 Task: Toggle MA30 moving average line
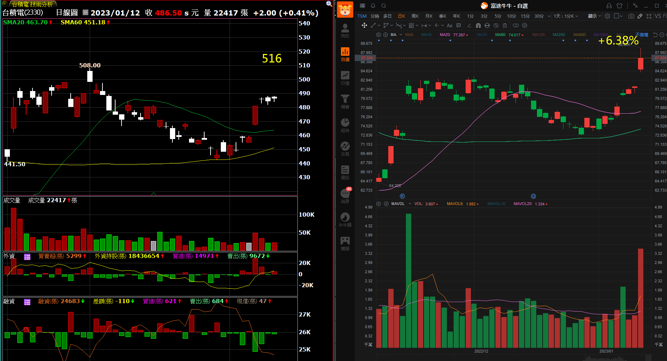tap(482, 35)
